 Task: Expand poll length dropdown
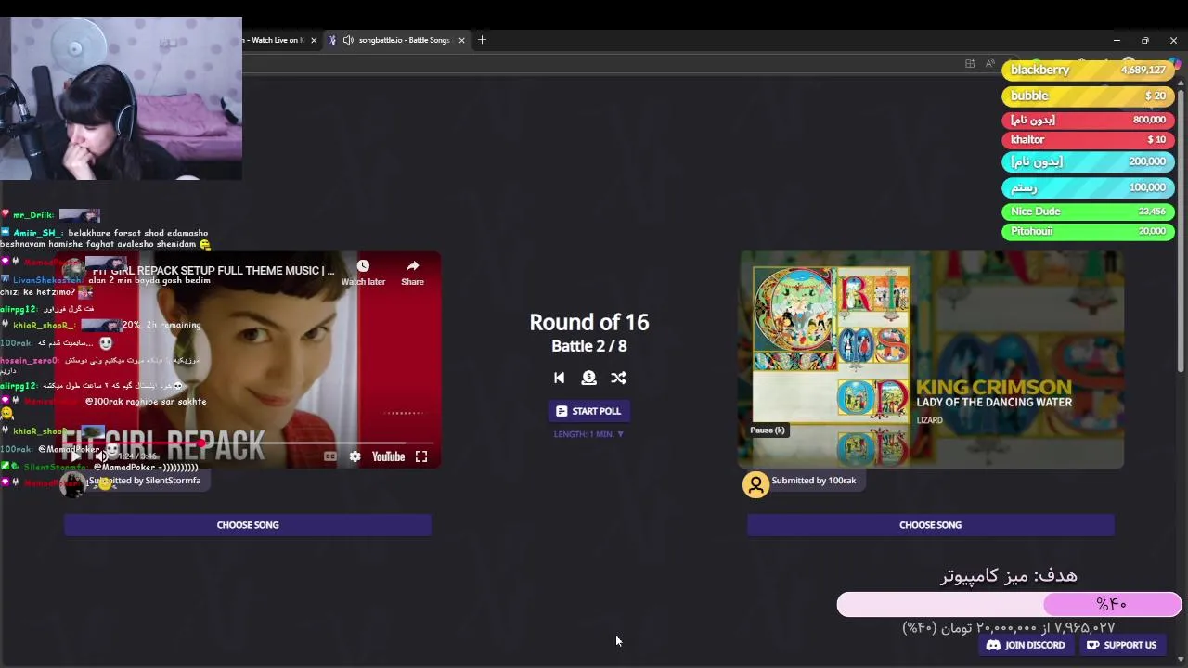click(588, 434)
